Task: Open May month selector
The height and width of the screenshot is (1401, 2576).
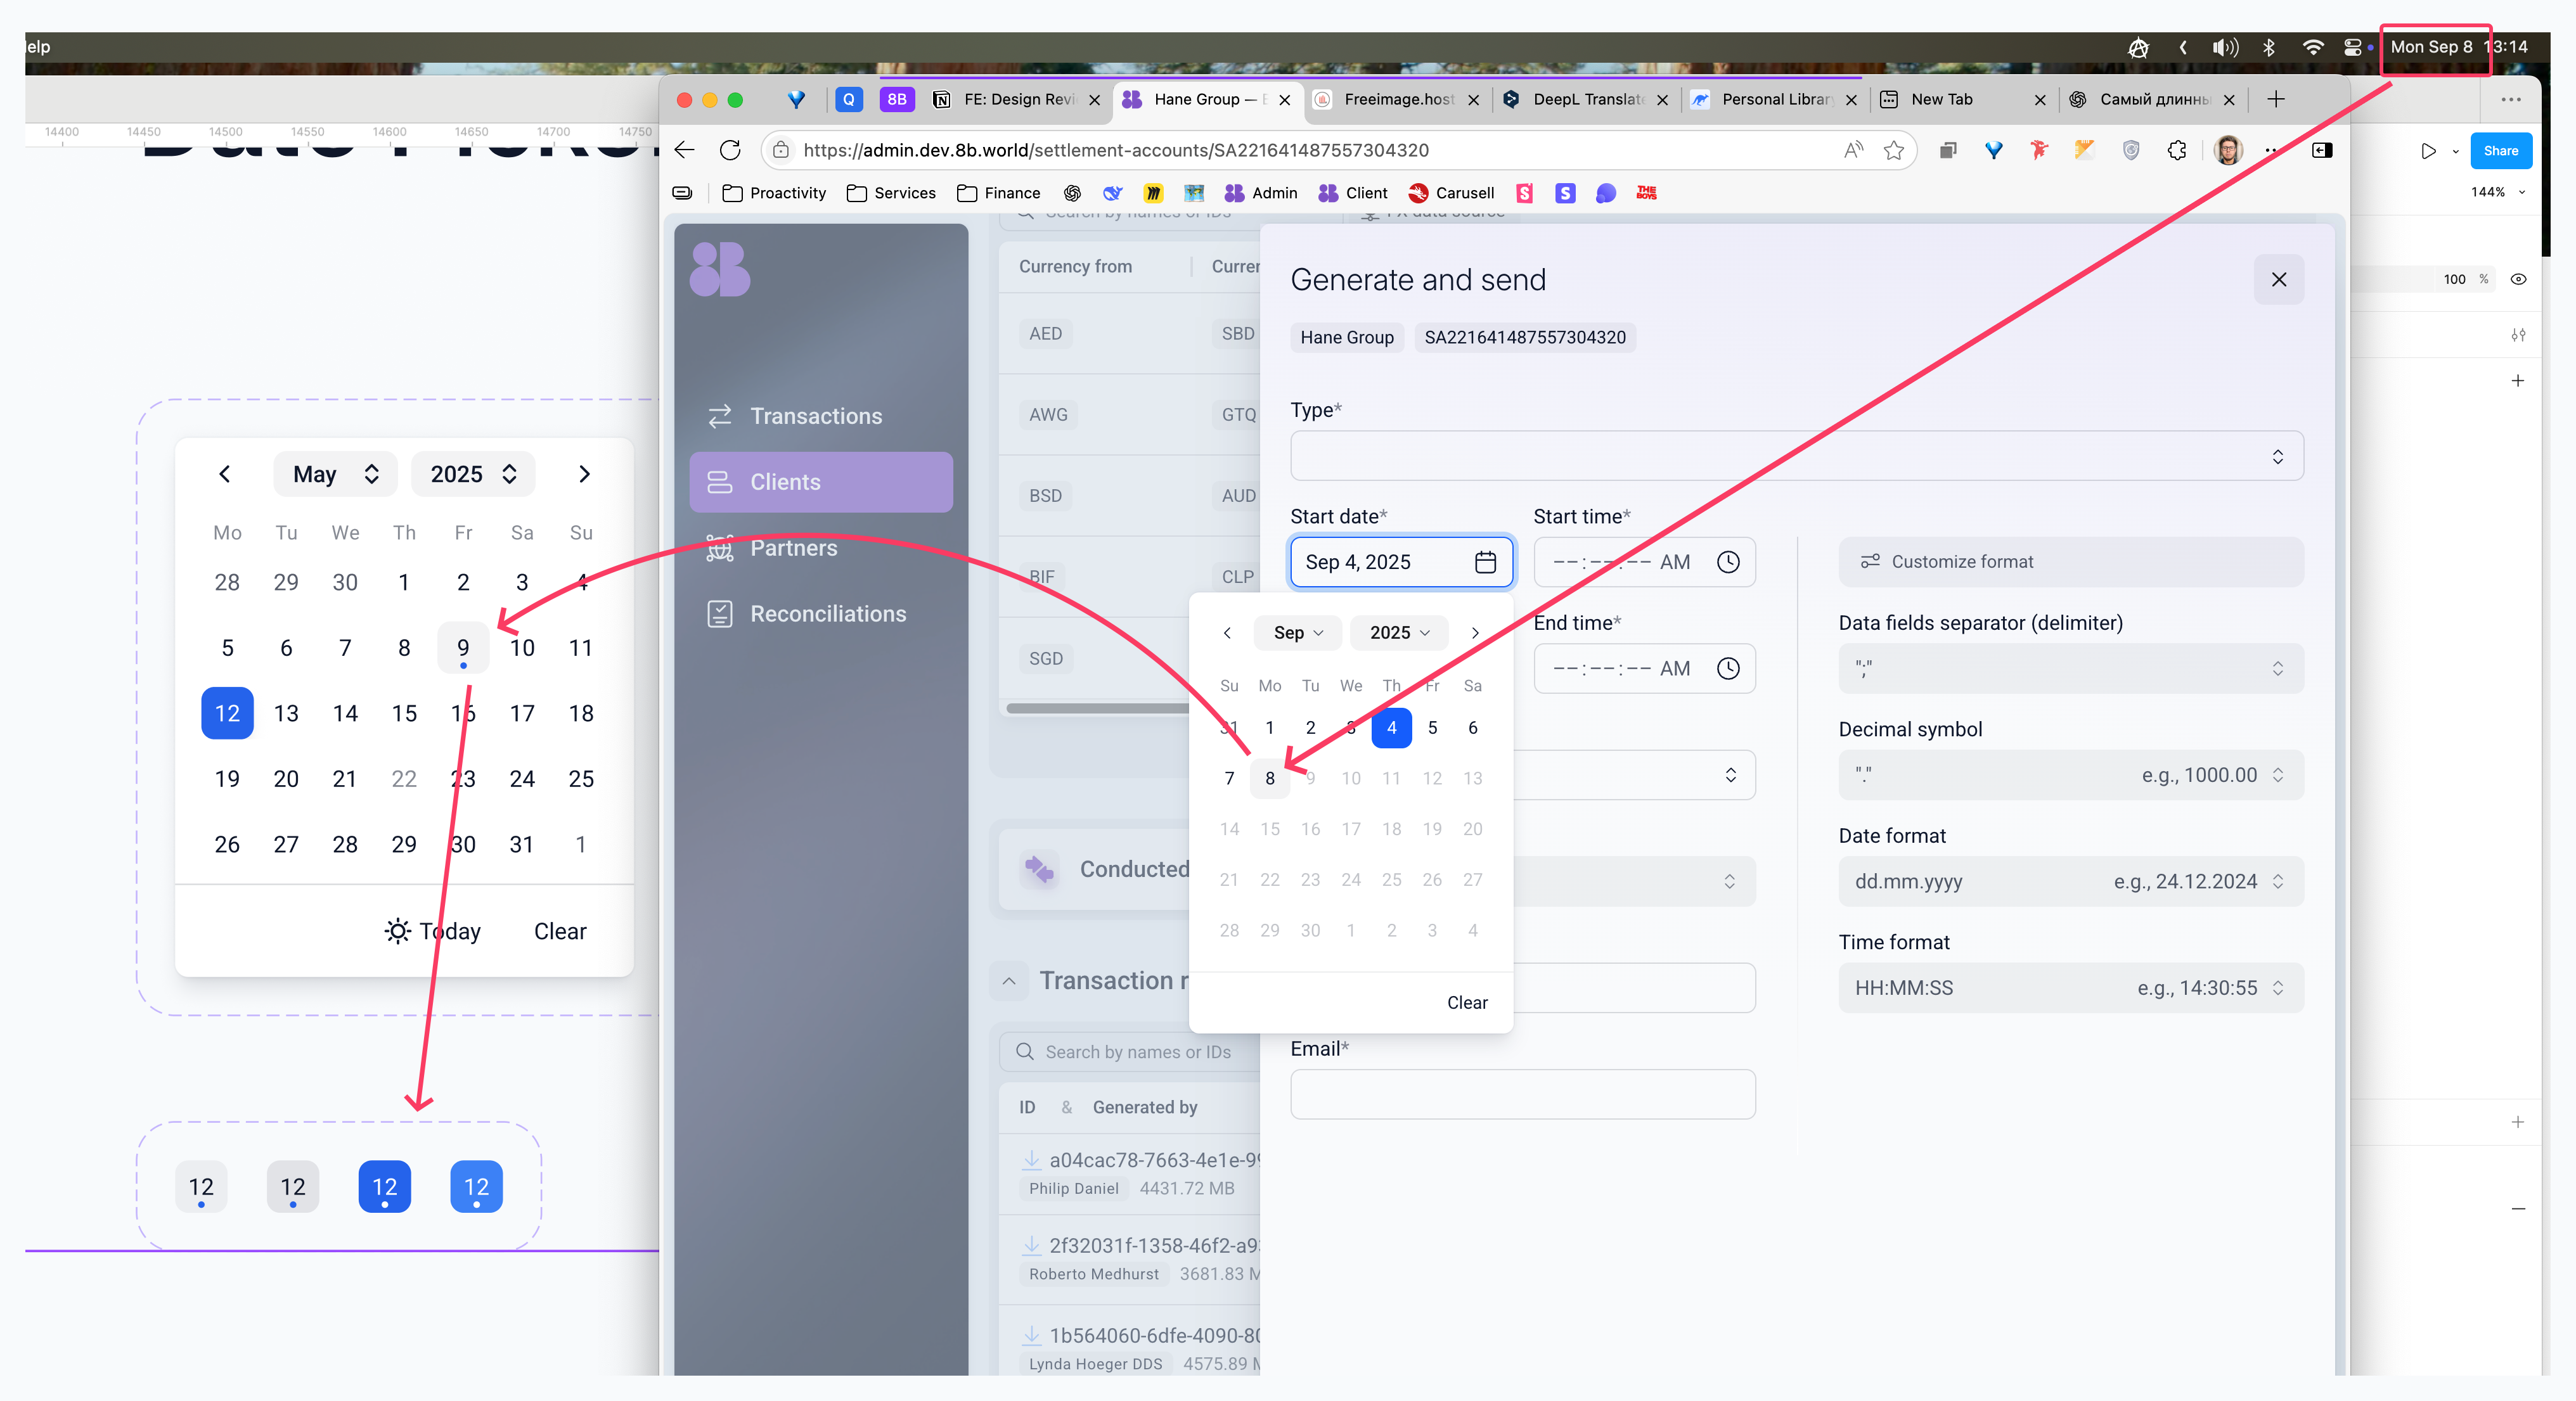Action: click(335, 474)
